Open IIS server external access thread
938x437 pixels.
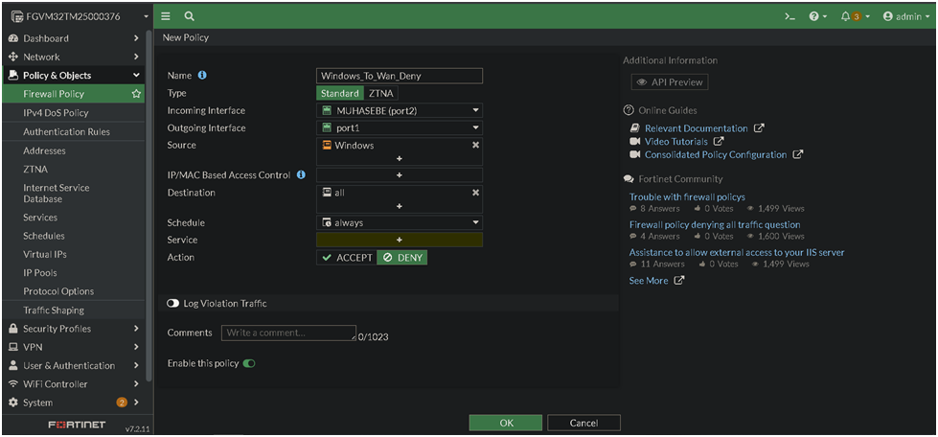737,252
